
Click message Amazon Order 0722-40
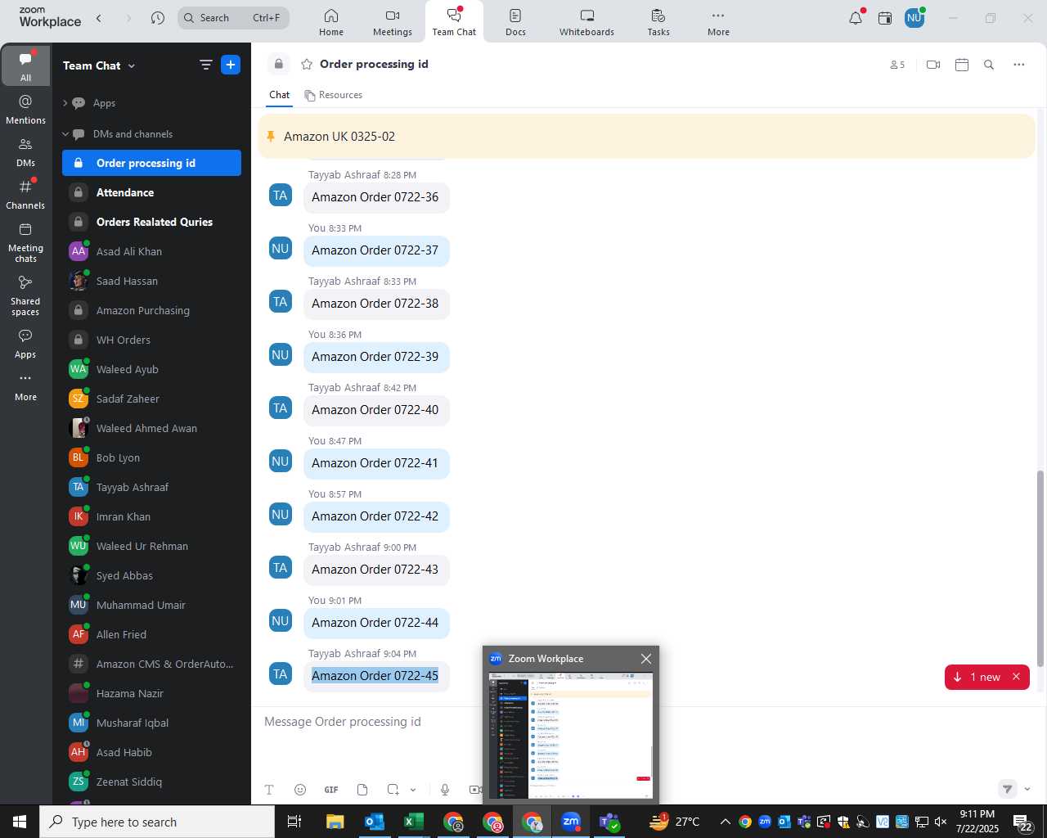coord(375,410)
